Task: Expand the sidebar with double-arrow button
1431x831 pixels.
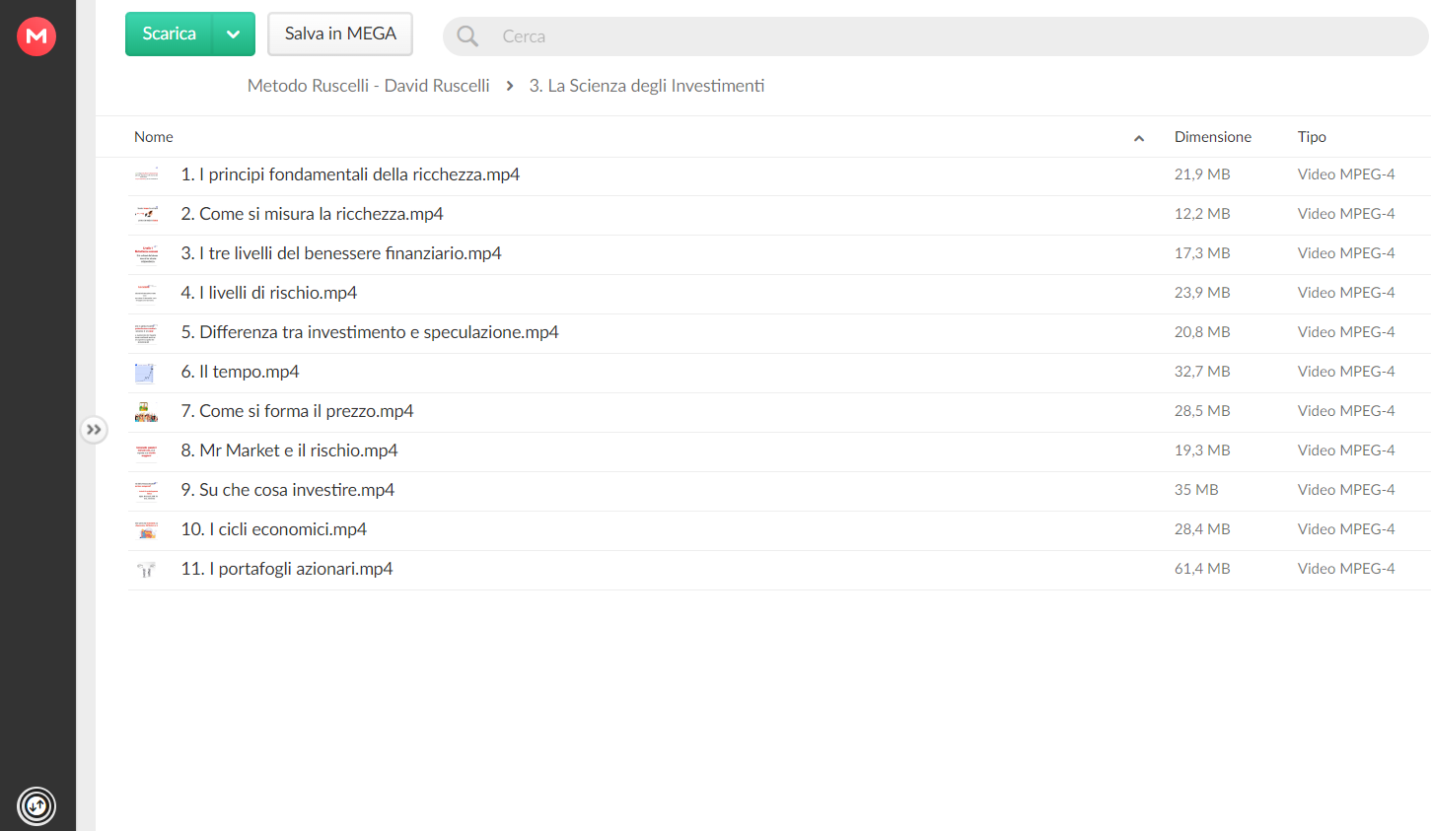Action: point(94,430)
